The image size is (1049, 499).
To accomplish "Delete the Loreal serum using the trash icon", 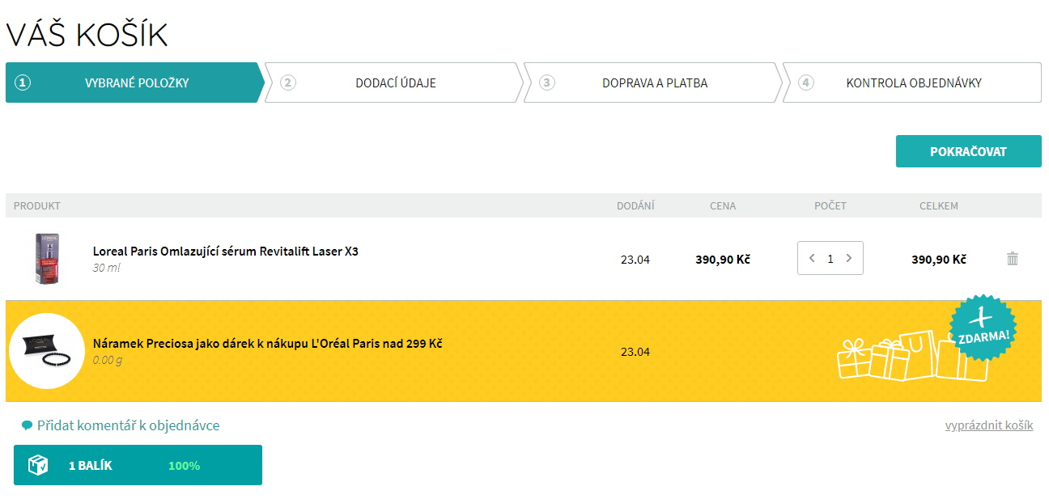I will [x=1012, y=259].
